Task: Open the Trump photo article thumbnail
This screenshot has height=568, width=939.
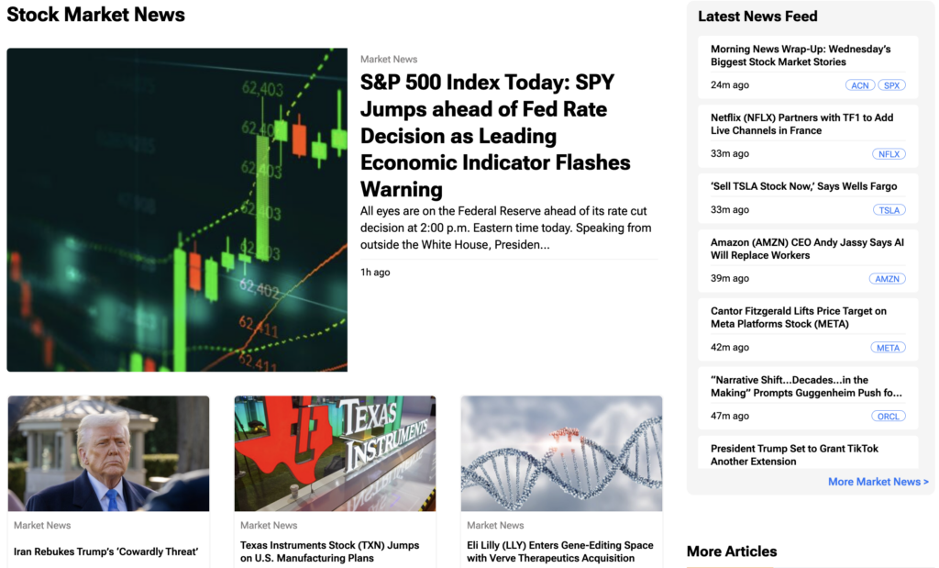Action: 108,453
